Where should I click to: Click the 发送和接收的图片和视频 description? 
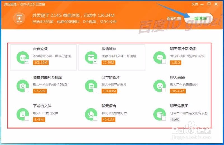[x=187, y=56]
